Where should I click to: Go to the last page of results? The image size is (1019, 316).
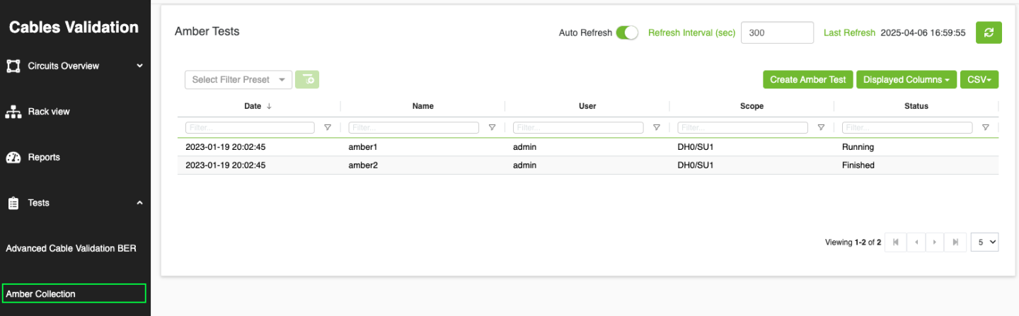tap(955, 242)
